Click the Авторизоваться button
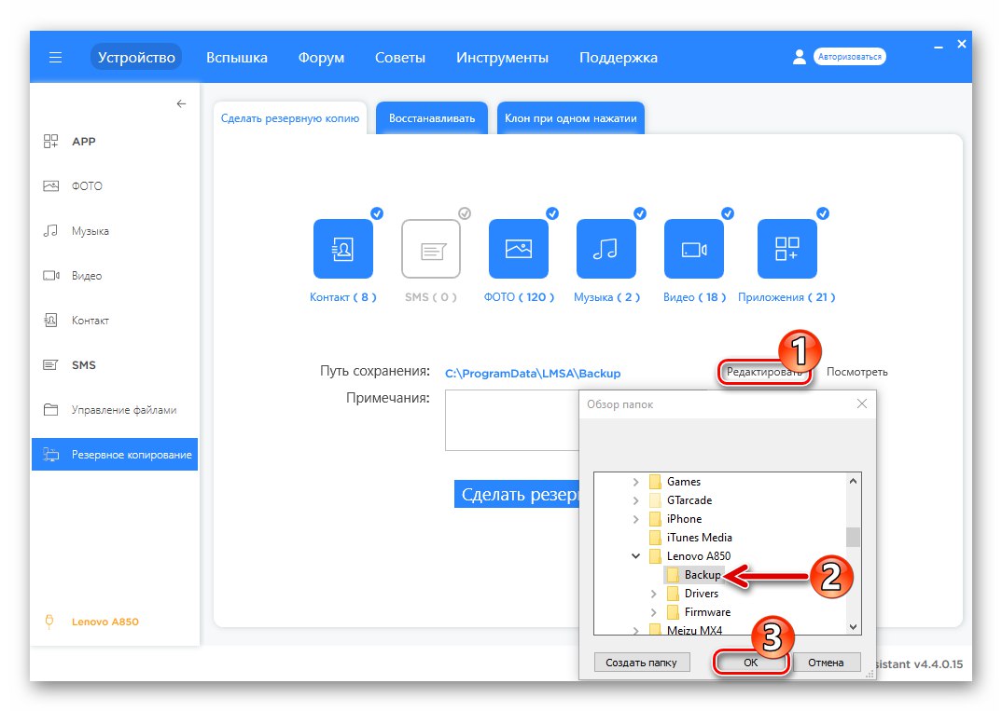1002x711 pixels. (x=849, y=57)
